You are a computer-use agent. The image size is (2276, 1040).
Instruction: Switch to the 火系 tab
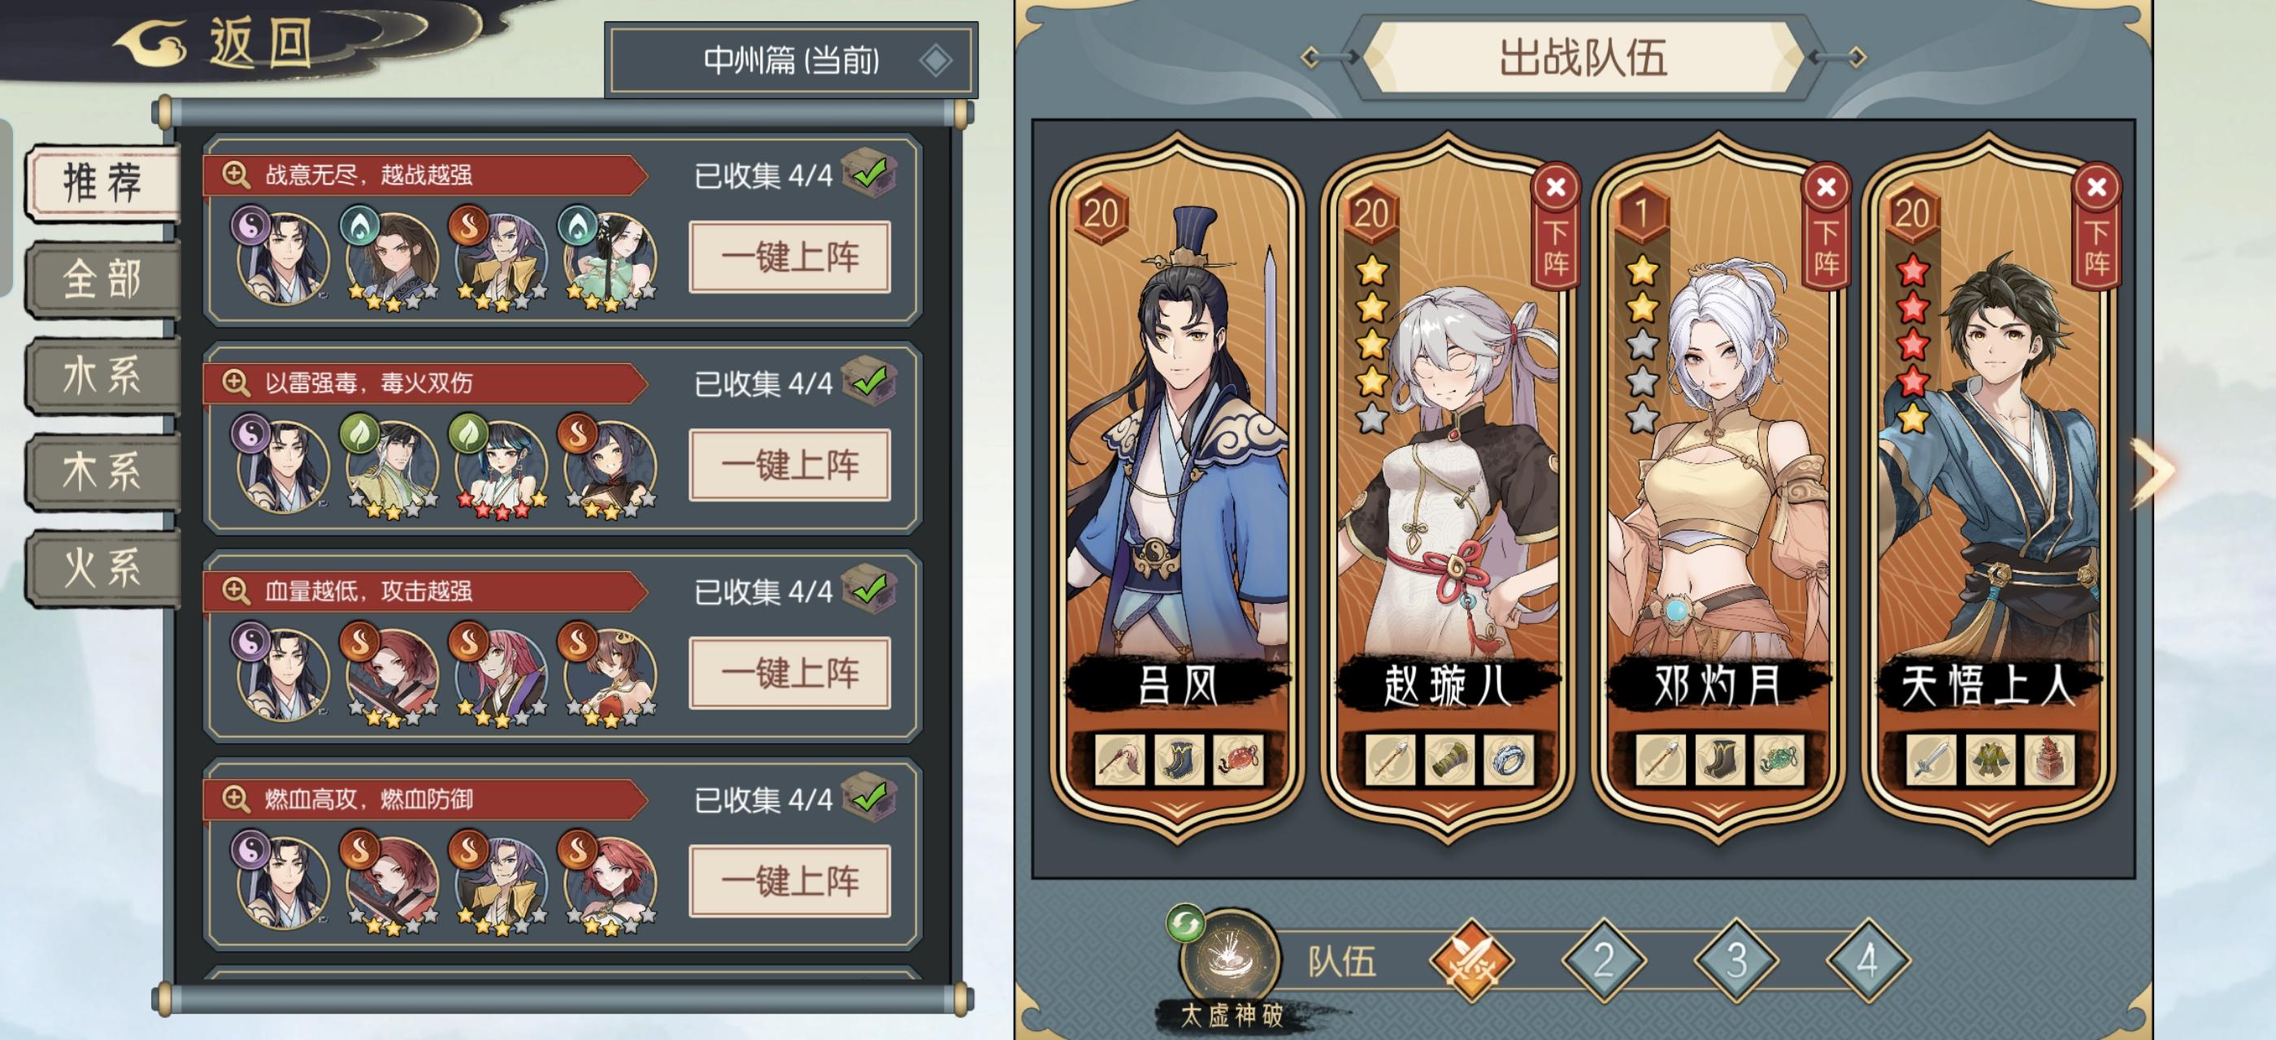[102, 567]
